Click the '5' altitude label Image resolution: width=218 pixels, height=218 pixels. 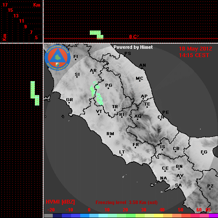click(36, 37)
